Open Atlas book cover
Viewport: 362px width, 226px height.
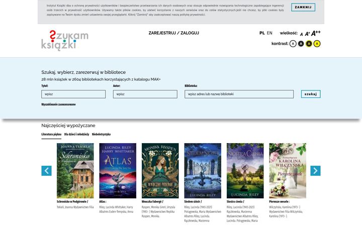118,171
